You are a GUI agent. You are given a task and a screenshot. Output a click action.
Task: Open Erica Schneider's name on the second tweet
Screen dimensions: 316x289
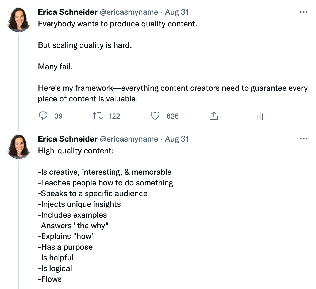pos(68,139)
